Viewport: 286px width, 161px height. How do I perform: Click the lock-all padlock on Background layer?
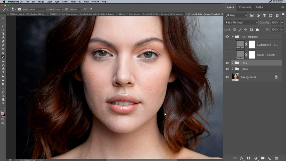[x=276, y=77]
